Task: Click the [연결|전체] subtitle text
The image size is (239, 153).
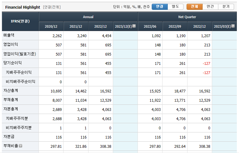Action: 52,7
